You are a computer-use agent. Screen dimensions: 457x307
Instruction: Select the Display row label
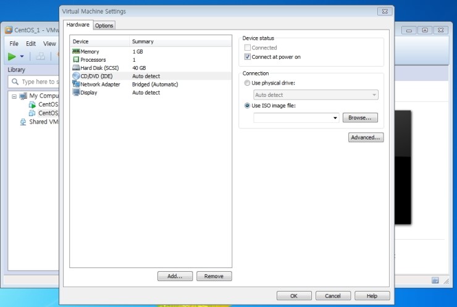point(88,93)
